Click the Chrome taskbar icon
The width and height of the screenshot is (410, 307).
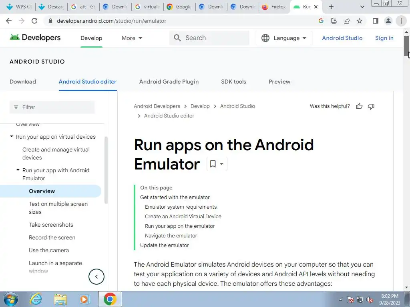[110, 299]
